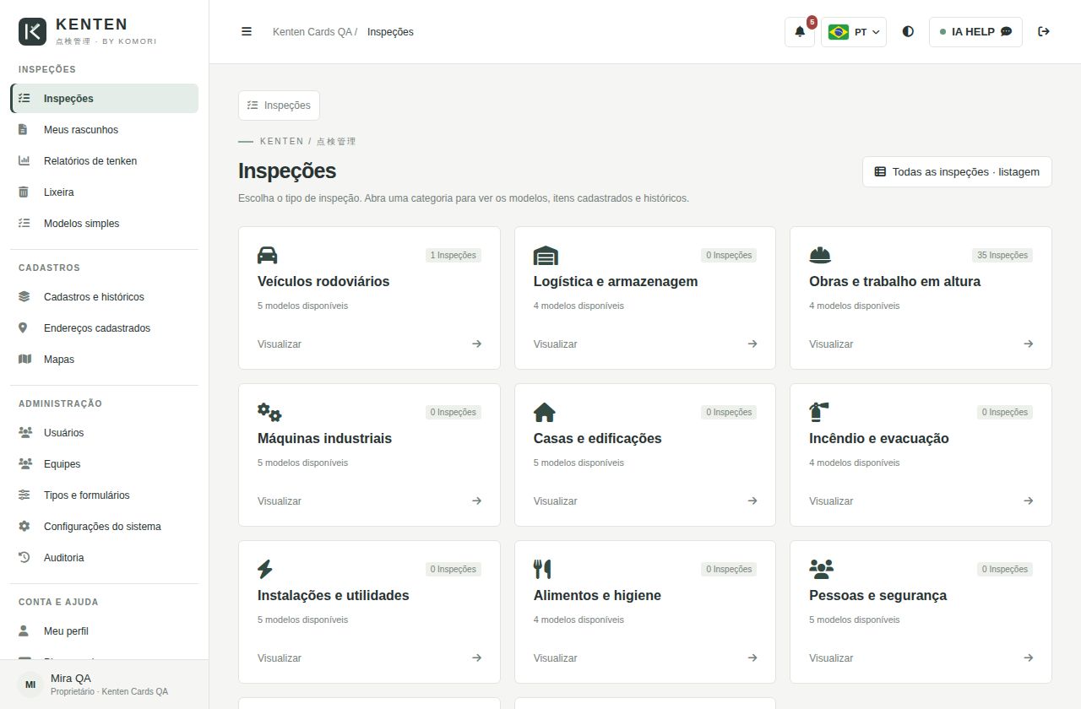Open Meus rascunhos in sidebar
Viewport: 1081px width, 709px height.
(x=104, y=130)
